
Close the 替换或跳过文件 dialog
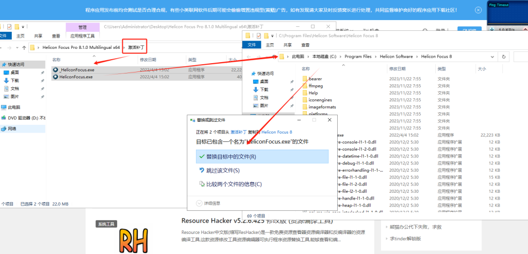[x=329, y=120]
